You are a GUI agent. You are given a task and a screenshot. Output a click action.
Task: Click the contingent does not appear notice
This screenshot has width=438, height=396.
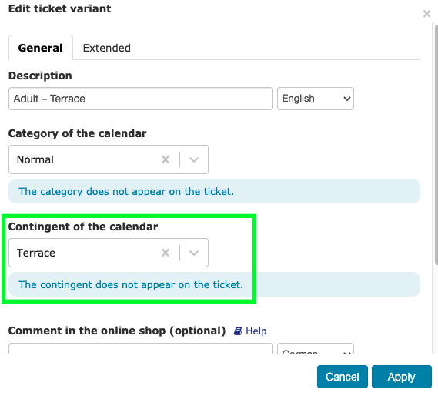(x=214, y=284)
